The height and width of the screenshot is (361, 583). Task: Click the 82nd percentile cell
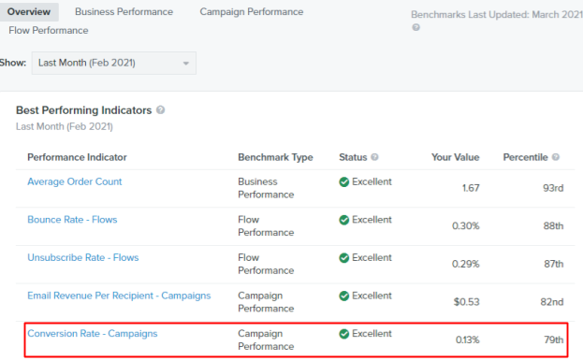(552, 302)
